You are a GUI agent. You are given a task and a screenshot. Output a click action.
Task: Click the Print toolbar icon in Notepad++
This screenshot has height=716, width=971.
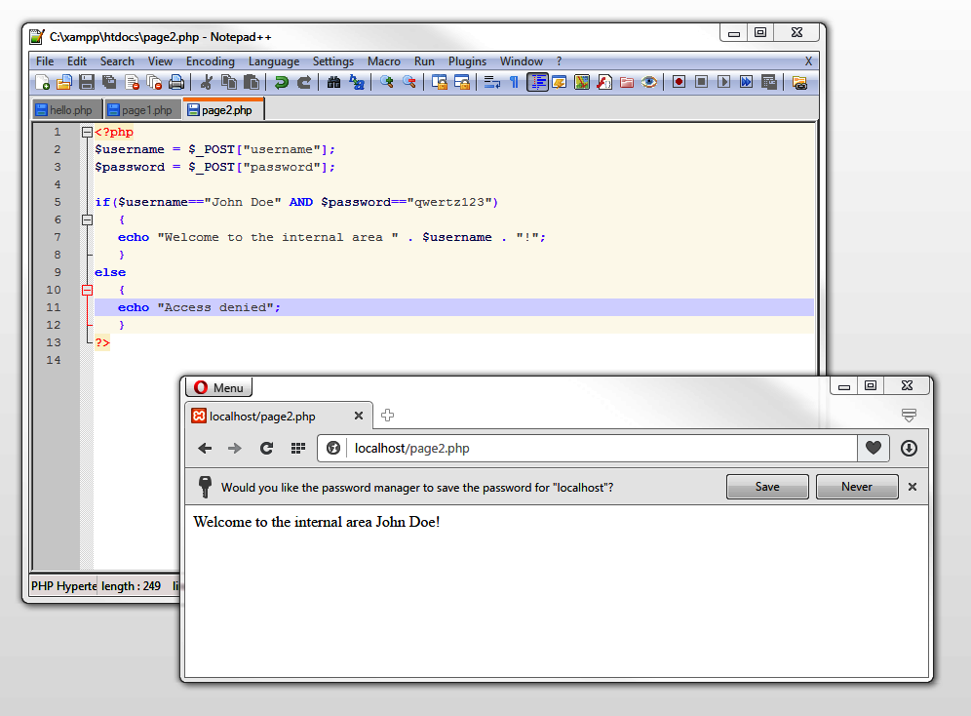pos(174,82)
